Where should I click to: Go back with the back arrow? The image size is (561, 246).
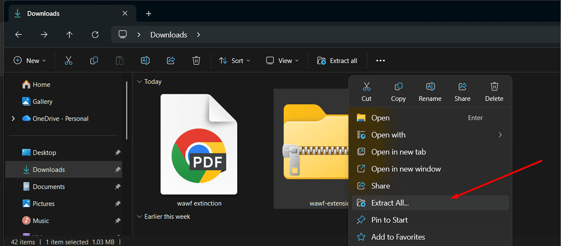click(18, 35)
